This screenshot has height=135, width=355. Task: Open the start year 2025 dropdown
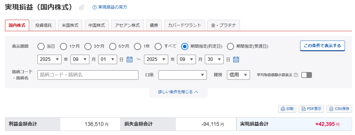click(49, 59)
